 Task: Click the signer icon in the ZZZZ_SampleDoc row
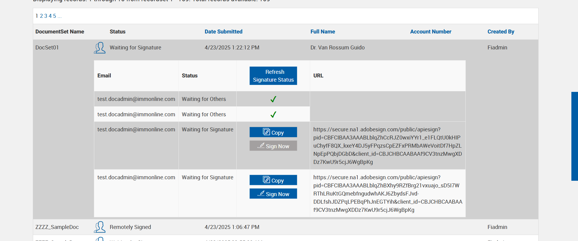click(x=100, y=227)
